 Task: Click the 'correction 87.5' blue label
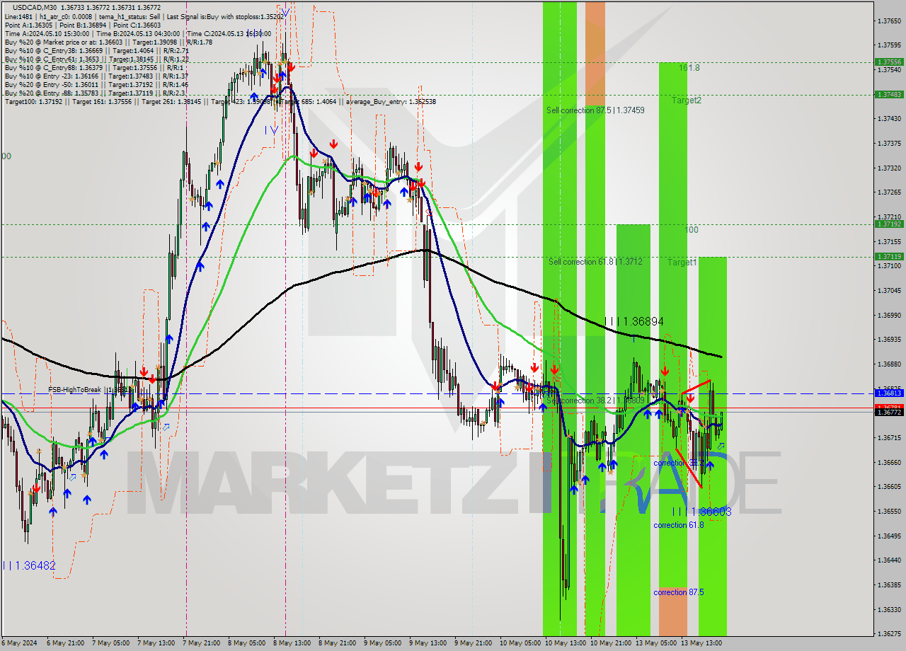(679, 592)
